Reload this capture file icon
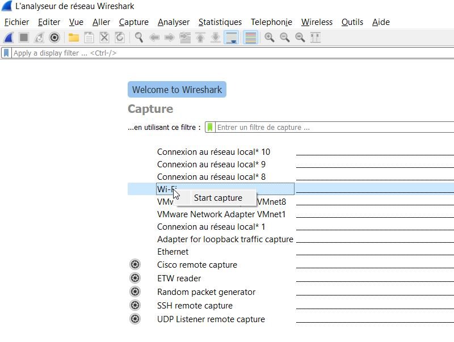 (120, 37)
